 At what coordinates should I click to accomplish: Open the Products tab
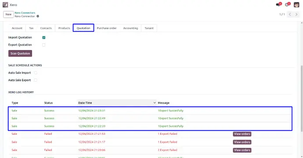[x=64, y=28]
